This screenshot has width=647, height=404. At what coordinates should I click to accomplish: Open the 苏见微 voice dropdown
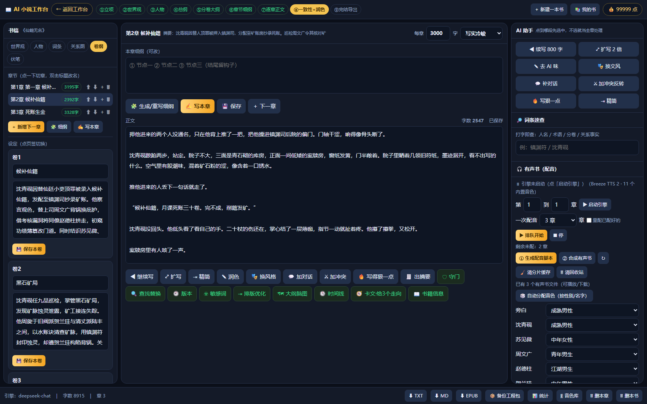[x=592, y=340]
